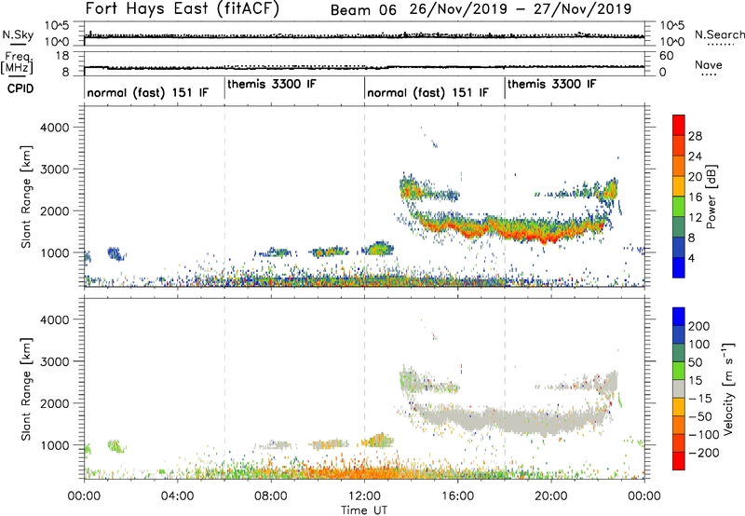This screenshot has width=745, height=516.
Task: Click the 'Velocity [m s⁻¹]' colorbar label
Action: pyautogui.click(x=728, y=388)
